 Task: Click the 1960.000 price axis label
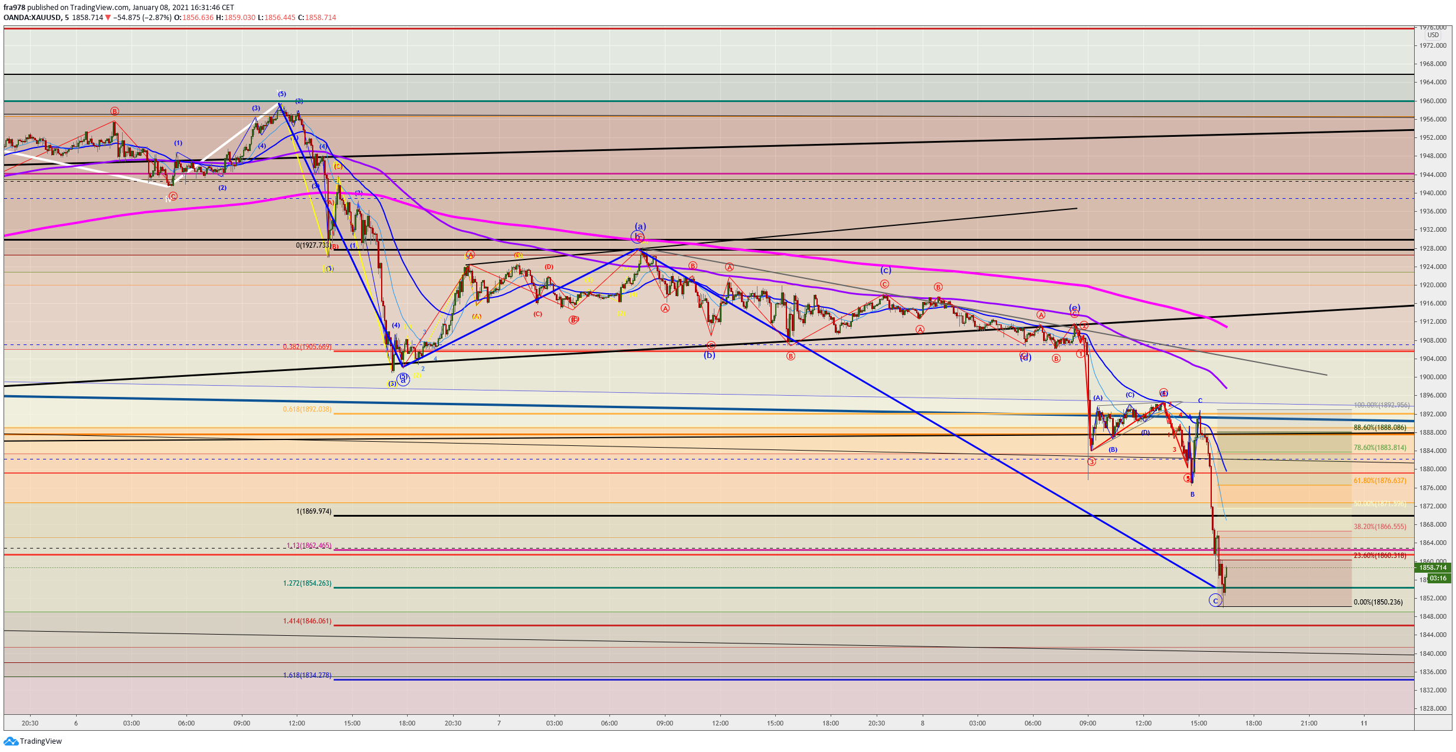click(1433, 101)
